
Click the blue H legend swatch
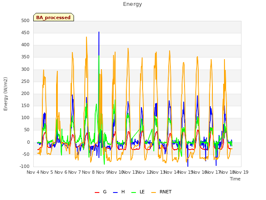click(115, 192)
